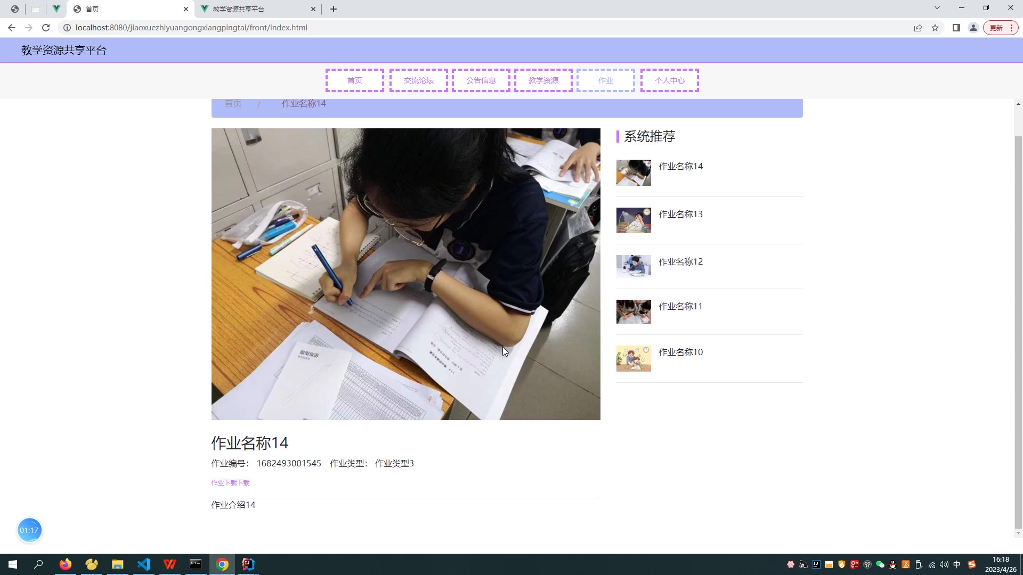Open the browser side panel icon
The height and width of the screenshot is (575, 1023).
(956, 28)
